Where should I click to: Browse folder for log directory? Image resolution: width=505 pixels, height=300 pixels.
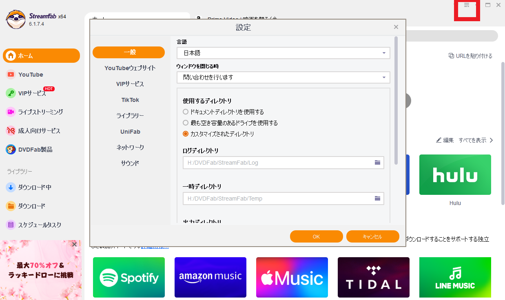[x=377, y=163]
